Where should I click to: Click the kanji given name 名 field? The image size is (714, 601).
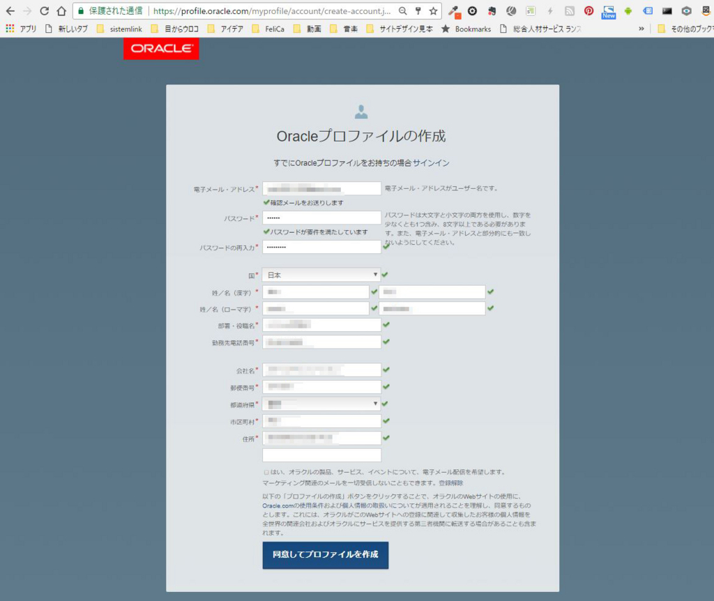(x=432, y=292)
